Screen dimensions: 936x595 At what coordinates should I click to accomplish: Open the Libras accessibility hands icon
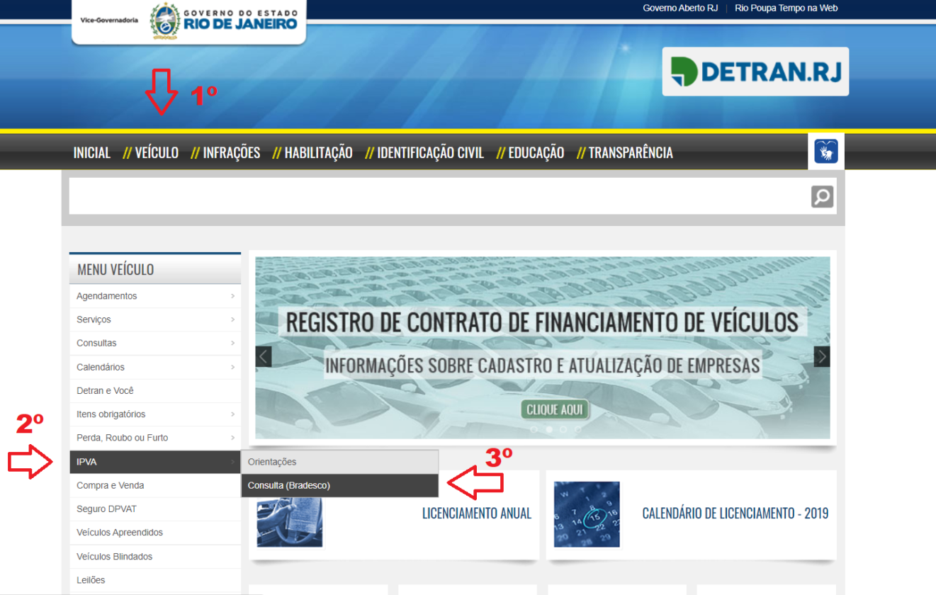(x=826, y=152)
